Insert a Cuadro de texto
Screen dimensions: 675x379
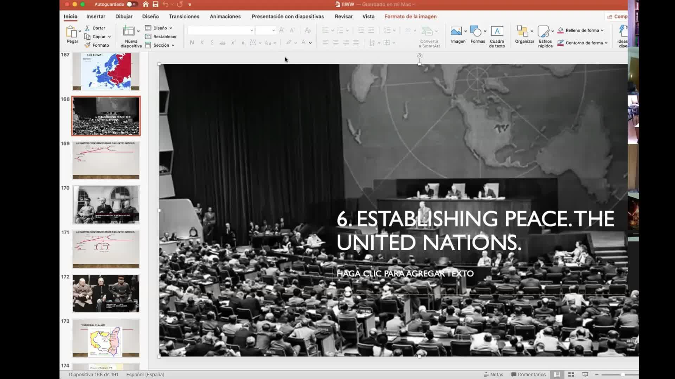pos(497,32)
